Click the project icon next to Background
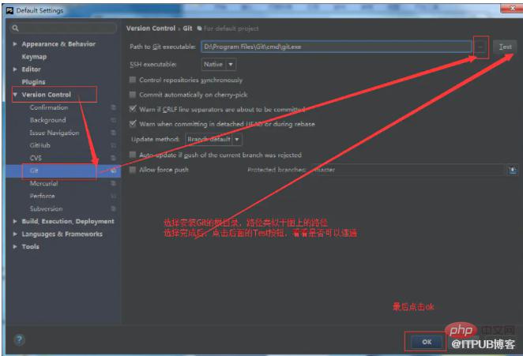This screenshot has height=356, width=523. point(114,120)
